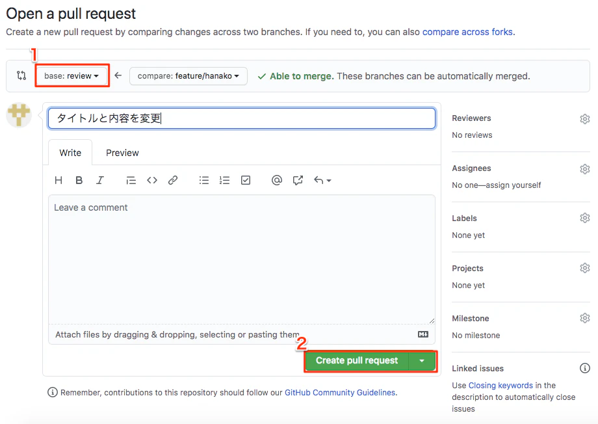This screenshot has width=598, height=424.
Task: Click the contributions info circle icon
Action: [x=53, y=392]
